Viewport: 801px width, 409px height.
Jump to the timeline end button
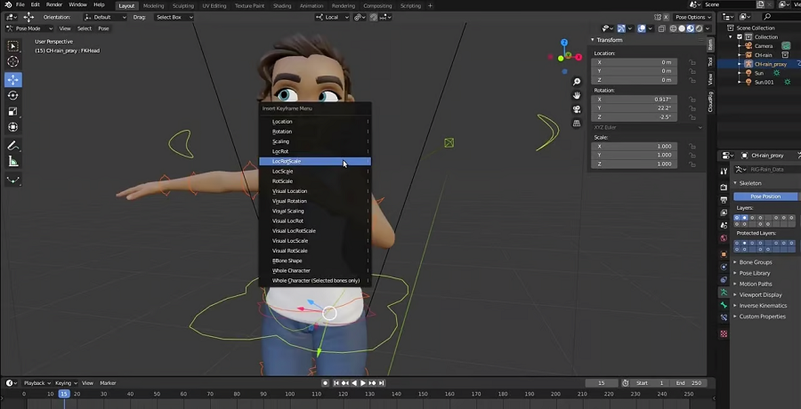(x=382, y=383)
